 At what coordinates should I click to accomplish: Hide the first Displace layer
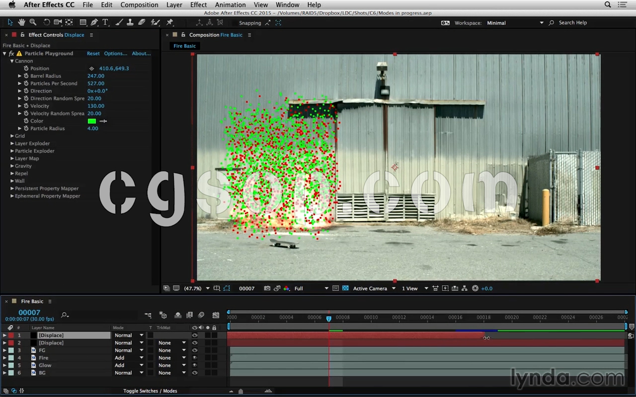pyautogui.click(x=195, y=335)
